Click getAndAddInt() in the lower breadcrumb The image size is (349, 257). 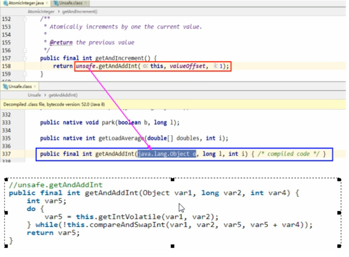[63, 95]
